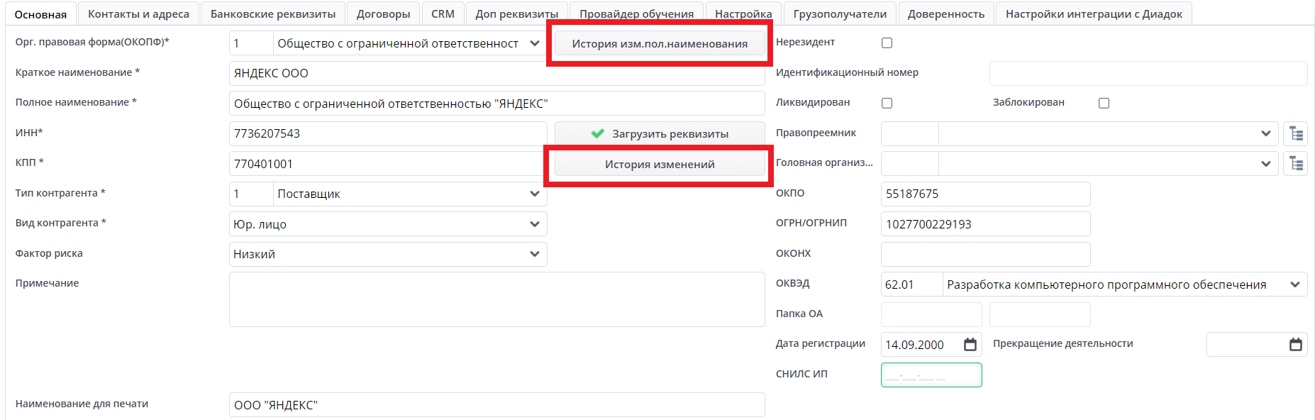1315x420 pixels.
Task: Click green checkmark on Загрузить реквизиты
Action: click(598, 133)
